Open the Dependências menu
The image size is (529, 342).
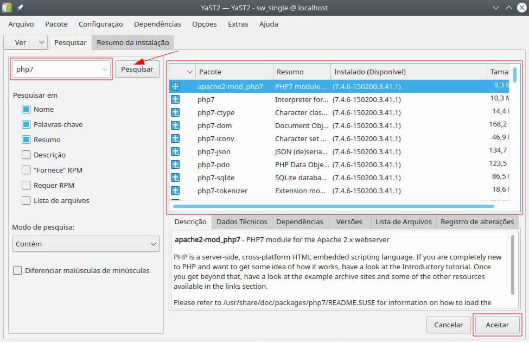pyautogui.click(x=157, y=24)
